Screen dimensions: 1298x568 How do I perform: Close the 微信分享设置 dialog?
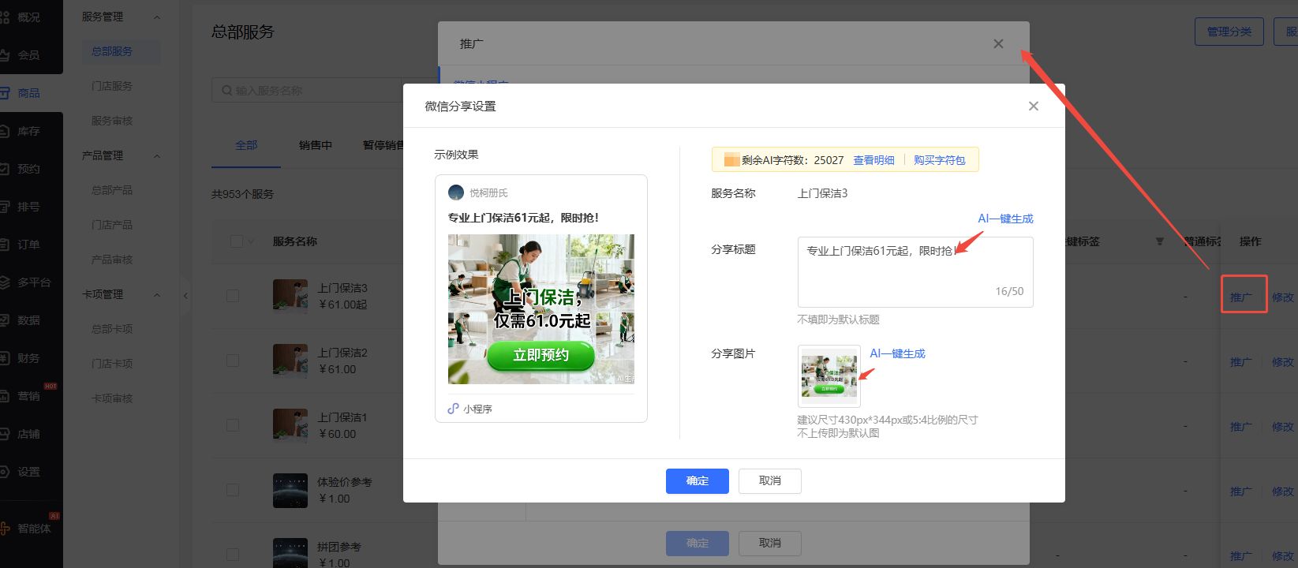[x=1033, y=106]
